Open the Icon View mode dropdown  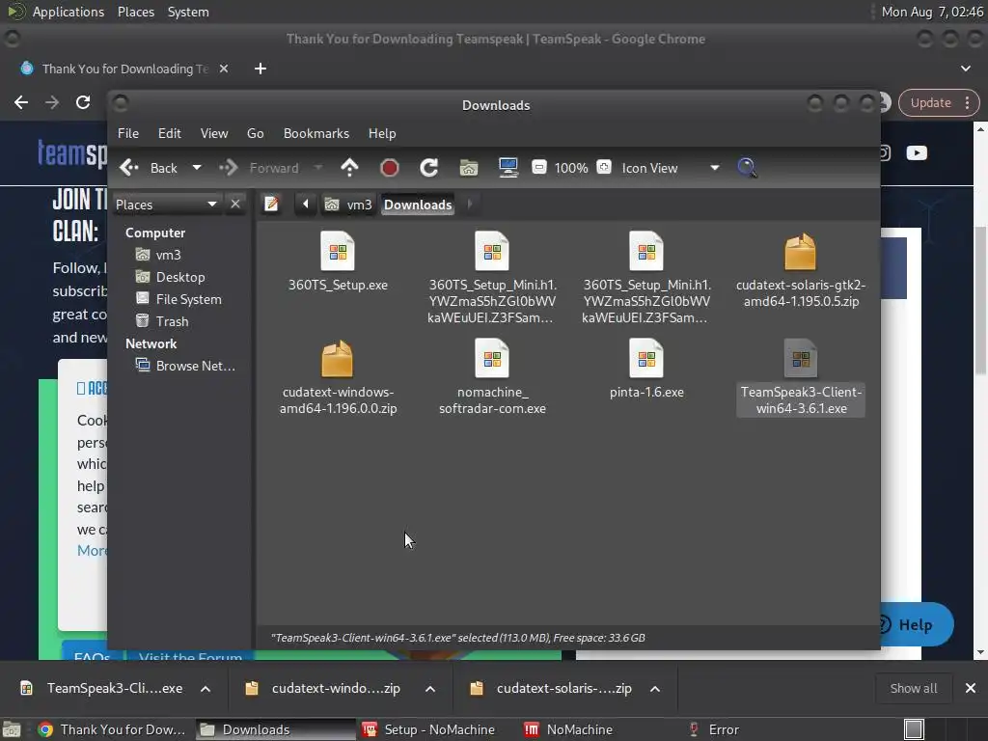click(671, 168)
